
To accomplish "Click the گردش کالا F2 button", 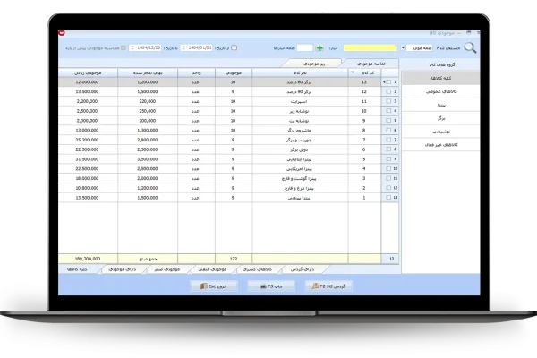I will tap(328, 286).
